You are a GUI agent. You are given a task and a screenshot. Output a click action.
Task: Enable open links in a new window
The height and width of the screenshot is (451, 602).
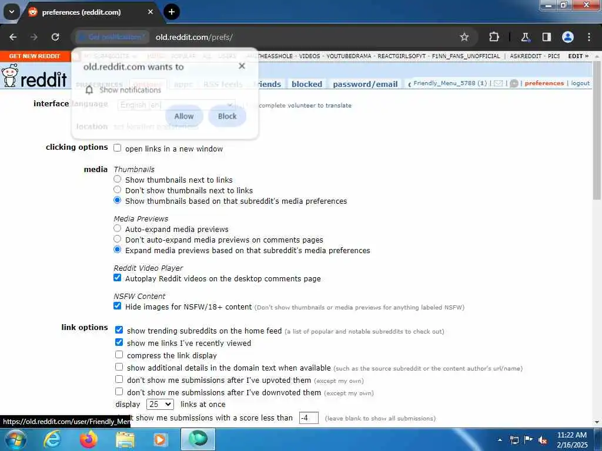pyautogui.click(x=118, y=147)
